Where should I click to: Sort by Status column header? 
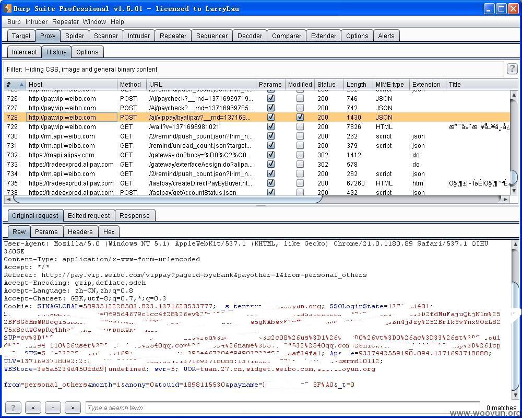329,84
